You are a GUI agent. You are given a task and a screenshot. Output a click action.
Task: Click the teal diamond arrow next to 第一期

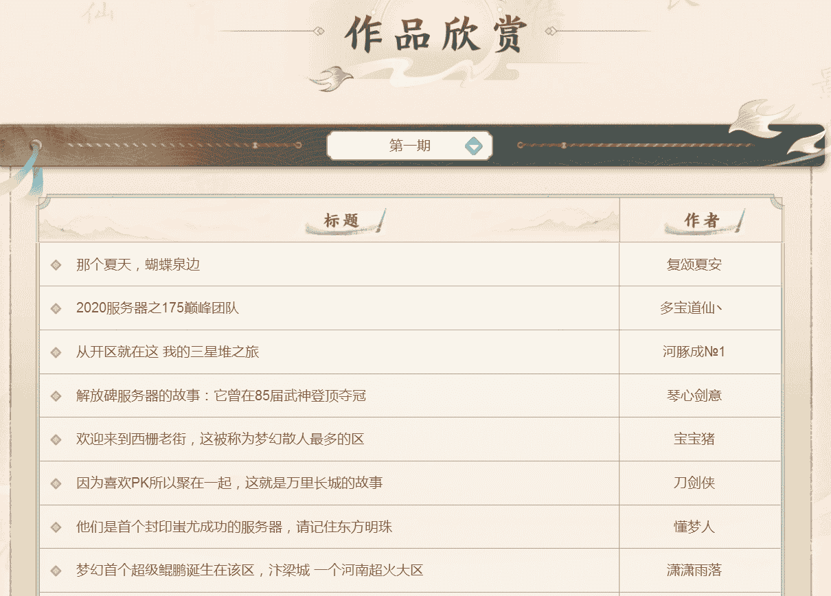click(x=475, y=145)
